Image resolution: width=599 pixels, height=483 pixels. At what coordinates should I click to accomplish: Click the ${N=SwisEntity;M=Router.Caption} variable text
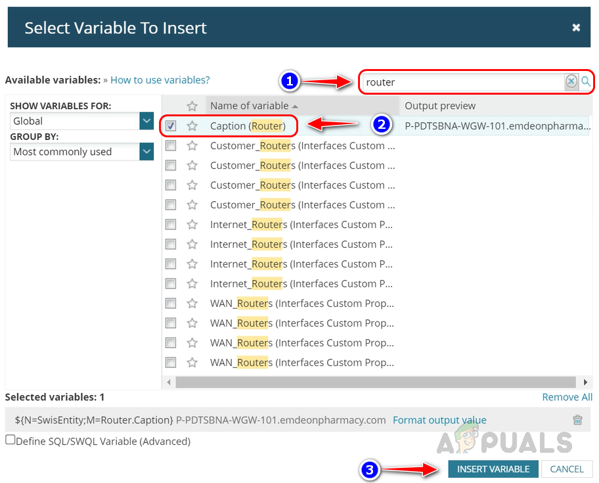click(x=94, y=420)
